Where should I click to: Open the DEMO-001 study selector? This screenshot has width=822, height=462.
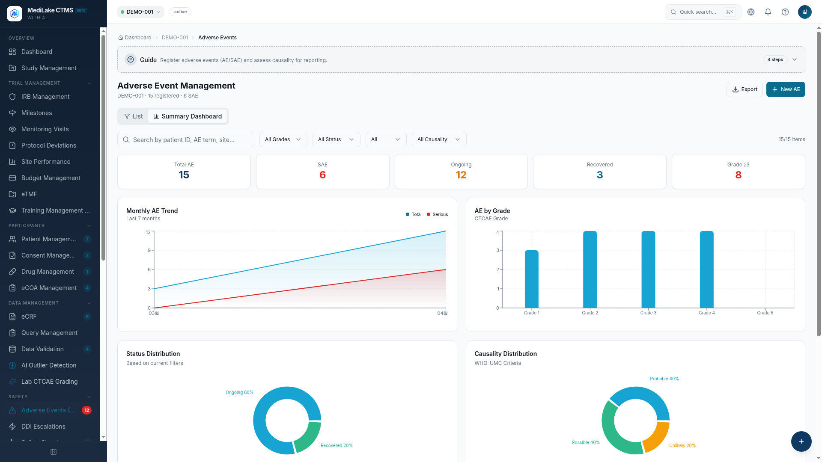pos(141,12)
